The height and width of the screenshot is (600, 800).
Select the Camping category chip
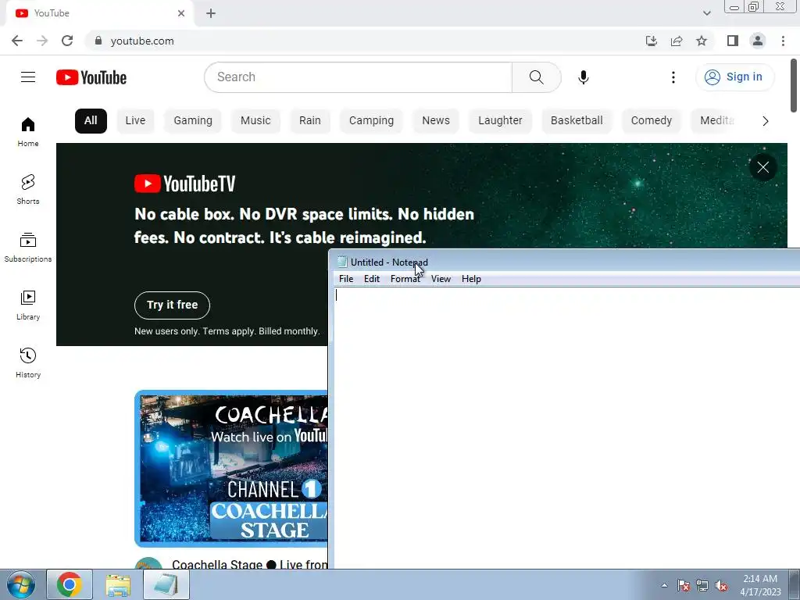[371, 121]
